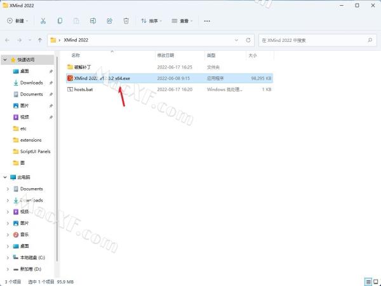Expand the (D:) volume in tree
The width and height of the screenshot is (381, 286).
tap(8, 269)
